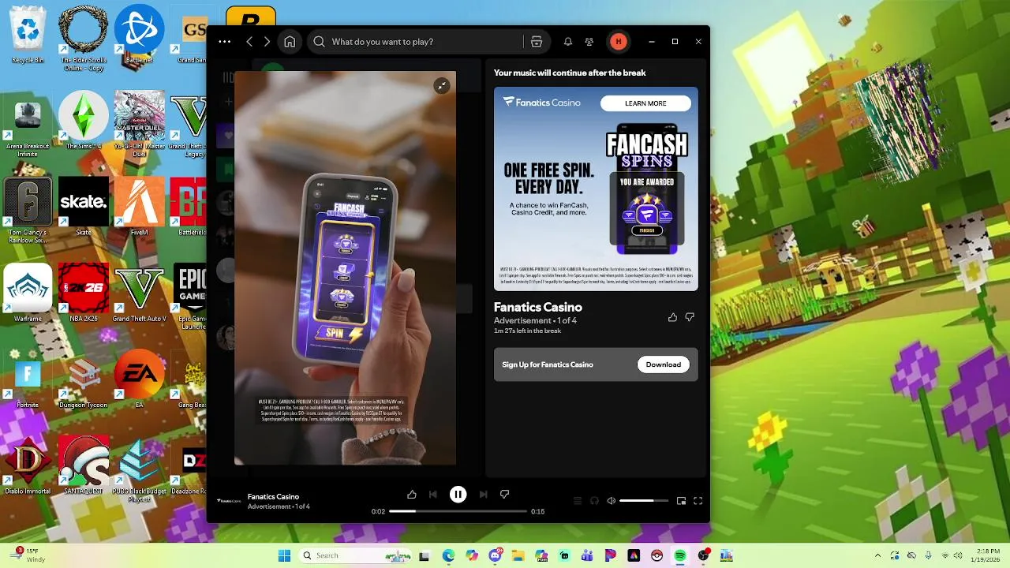This screenshot has width=1010, height=568.
Task: Open Microsoft Edge from the taskbar
Action: click(x=448, y=555)
